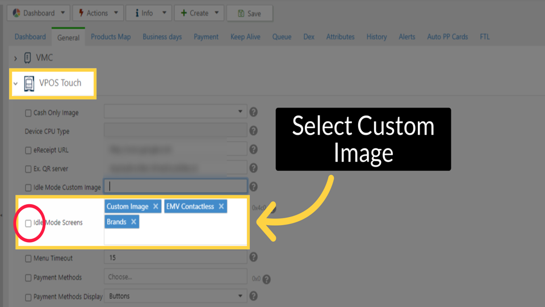Click the Idle Mode Custom Image field
The image size is (545, 307).
click(175, 186)
